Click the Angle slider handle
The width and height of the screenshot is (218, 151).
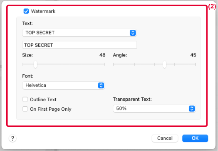pyautogui.click(x=164, y=64)
